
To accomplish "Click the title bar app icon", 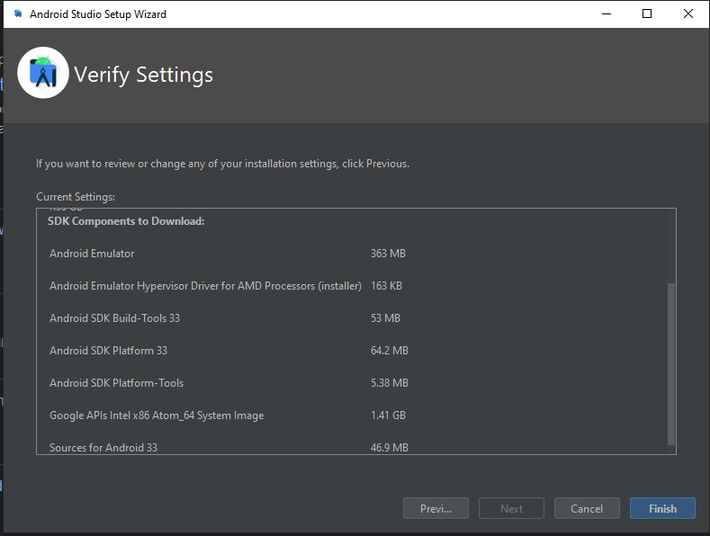I will point(18,14).
